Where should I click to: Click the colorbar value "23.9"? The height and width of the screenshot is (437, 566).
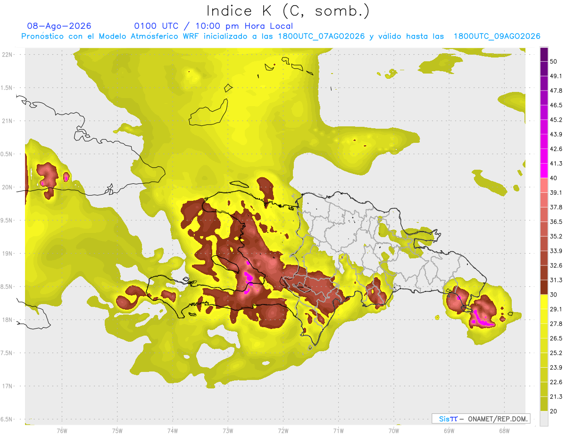pyautogui.click(x=556, y=368)
